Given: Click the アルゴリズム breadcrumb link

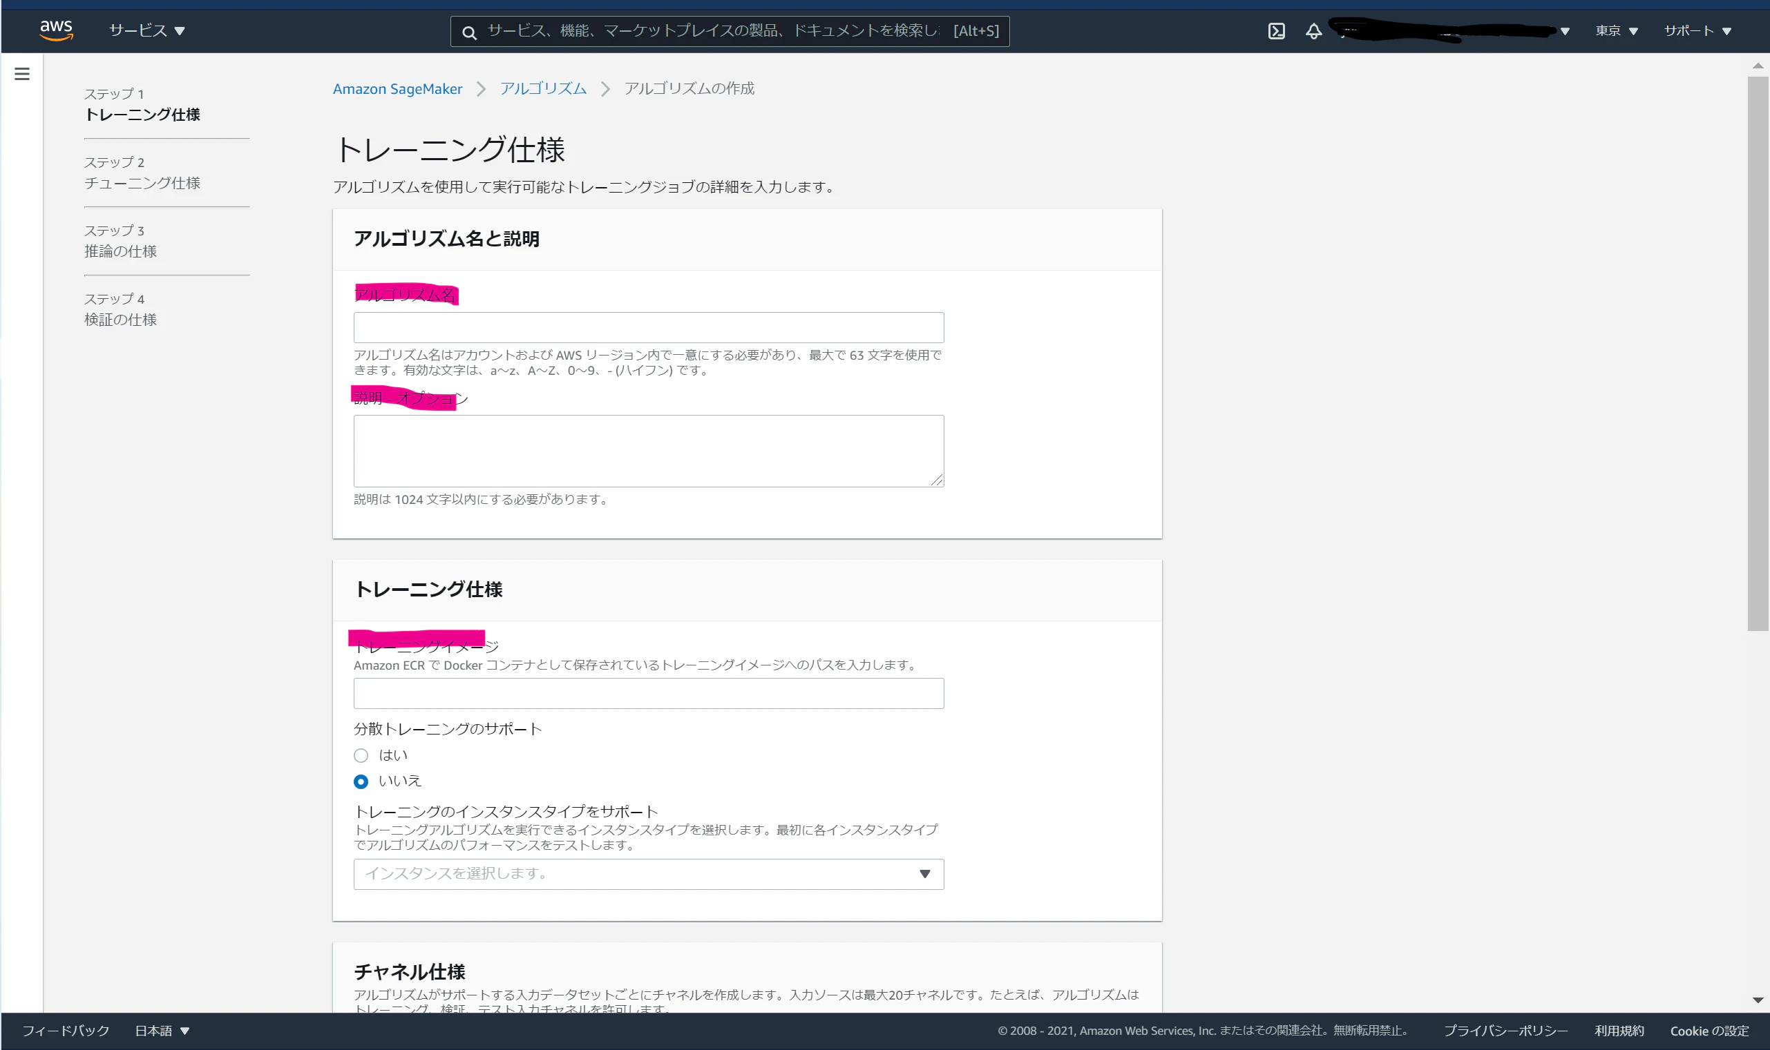Looking at the screenshot, I should (x=543, y=88).
